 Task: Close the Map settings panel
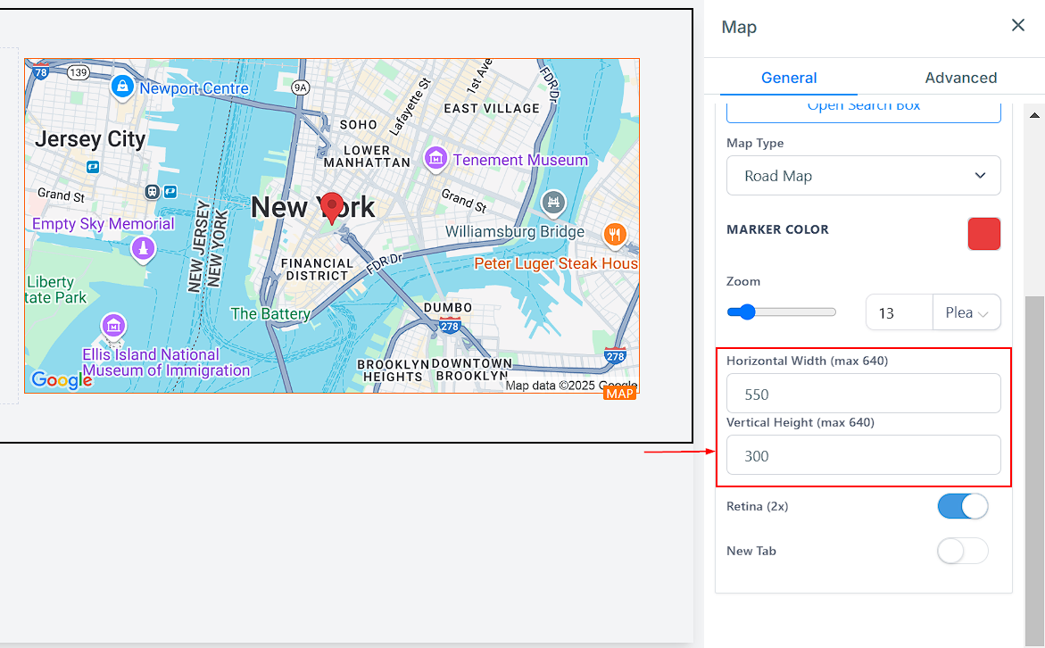[1017, 26]
